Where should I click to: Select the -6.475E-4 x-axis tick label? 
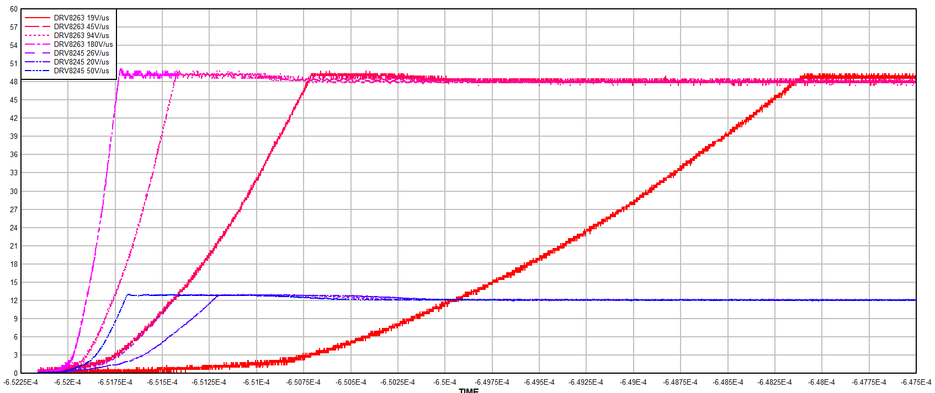click(x=916, y=382)
